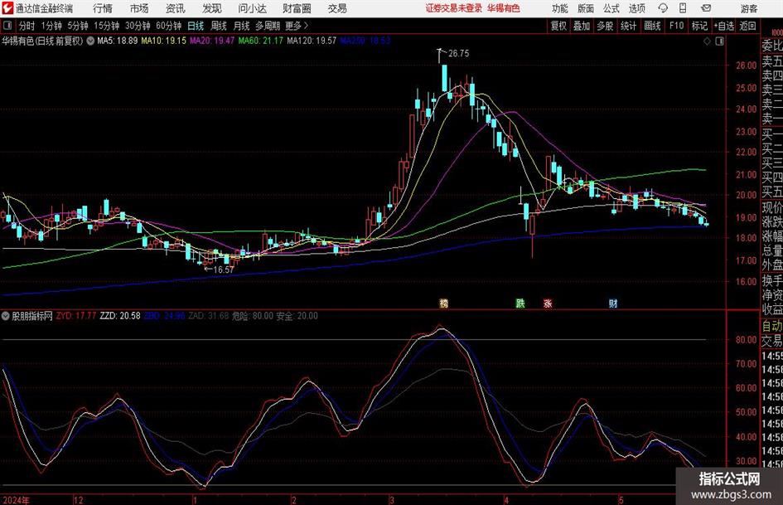Click the ZZD: 20.58 value
This screenshot has width=783, height=505.
tap(120, 315)
